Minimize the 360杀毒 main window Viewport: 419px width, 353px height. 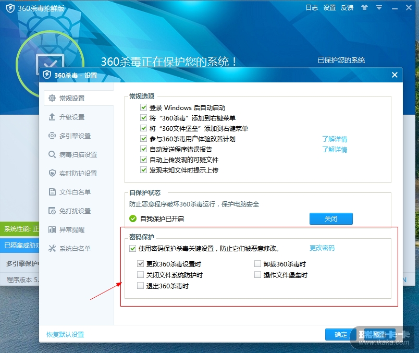point(395,8)
